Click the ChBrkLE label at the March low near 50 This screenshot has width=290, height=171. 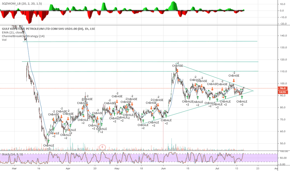click(x=49, y=146)
